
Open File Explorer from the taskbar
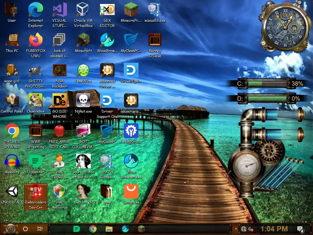[109, 229]
